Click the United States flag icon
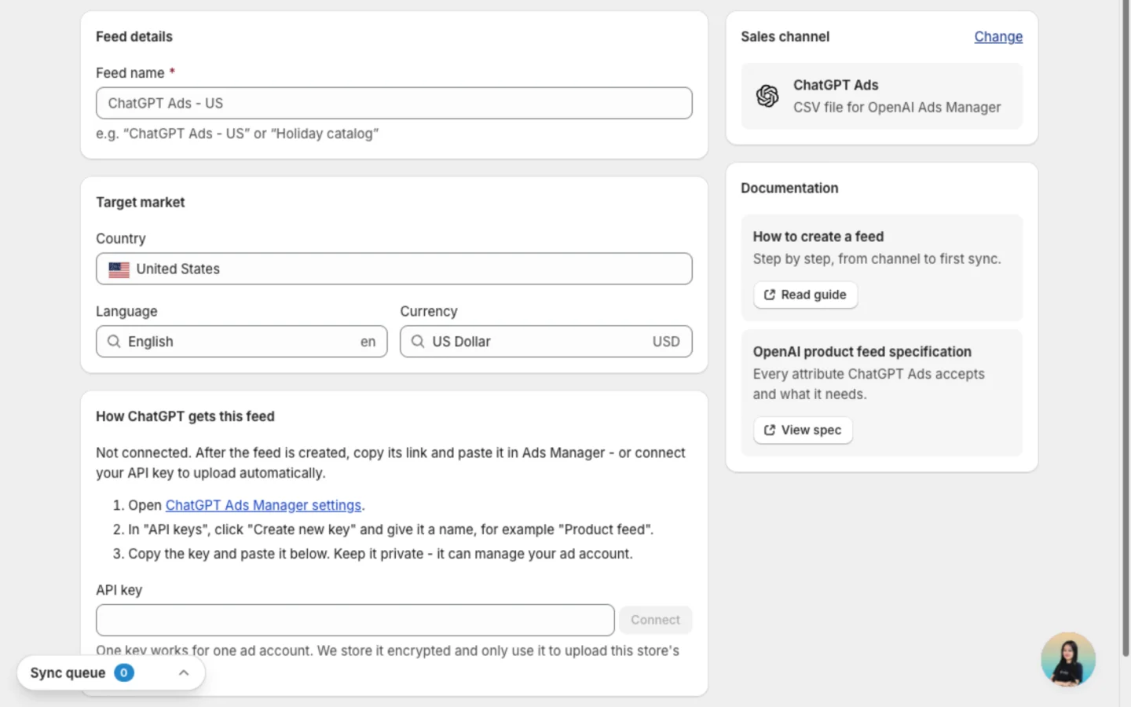The width and height of the screenshot is (1131, 707). click(x=119, y=269)
